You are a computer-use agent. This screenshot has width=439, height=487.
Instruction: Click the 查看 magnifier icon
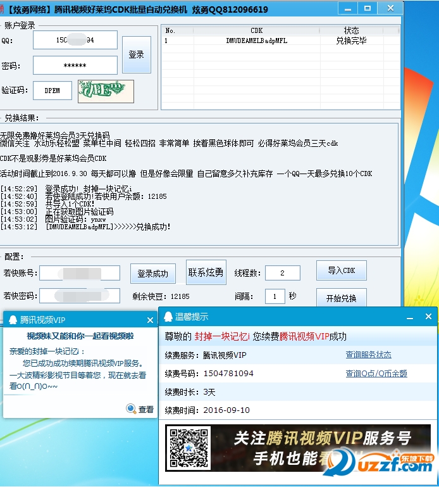point(131,408)
